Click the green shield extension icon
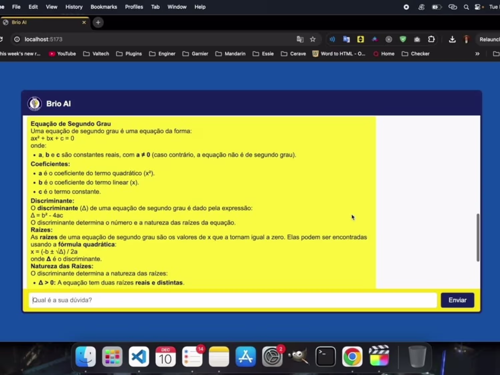Viewport: 500px width, 375px height. tap(403, 39)
